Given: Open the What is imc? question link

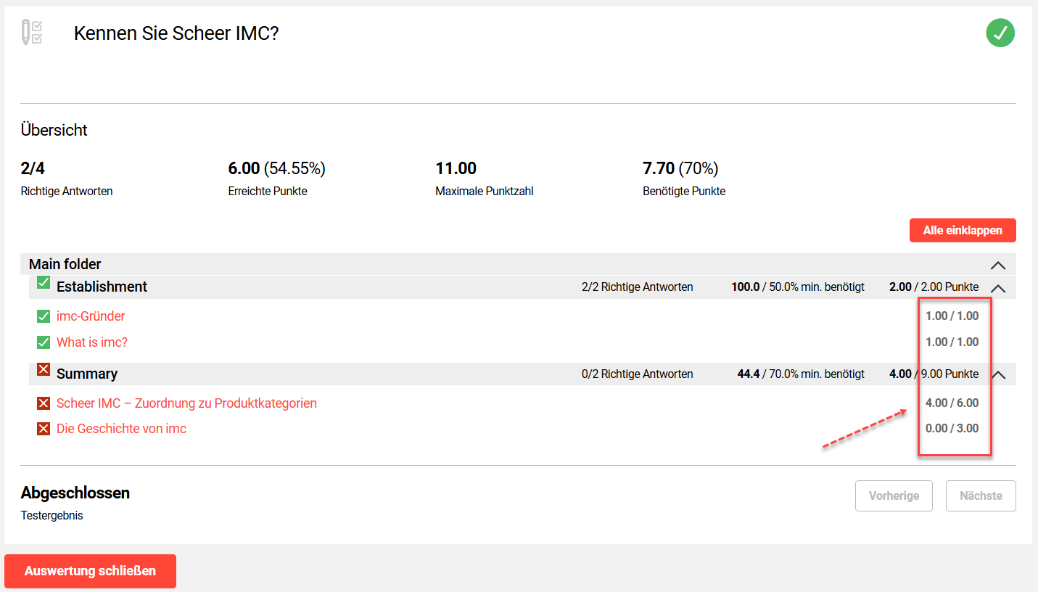Looking at the screenshot, I should coord(92,342).
